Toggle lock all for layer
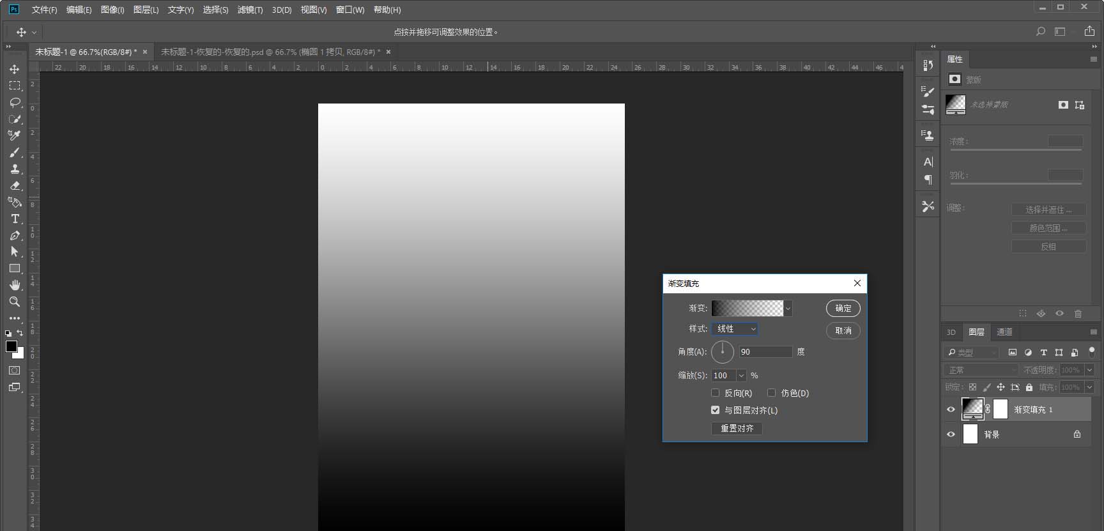Screen dimensions: 1104x531 1029,387
